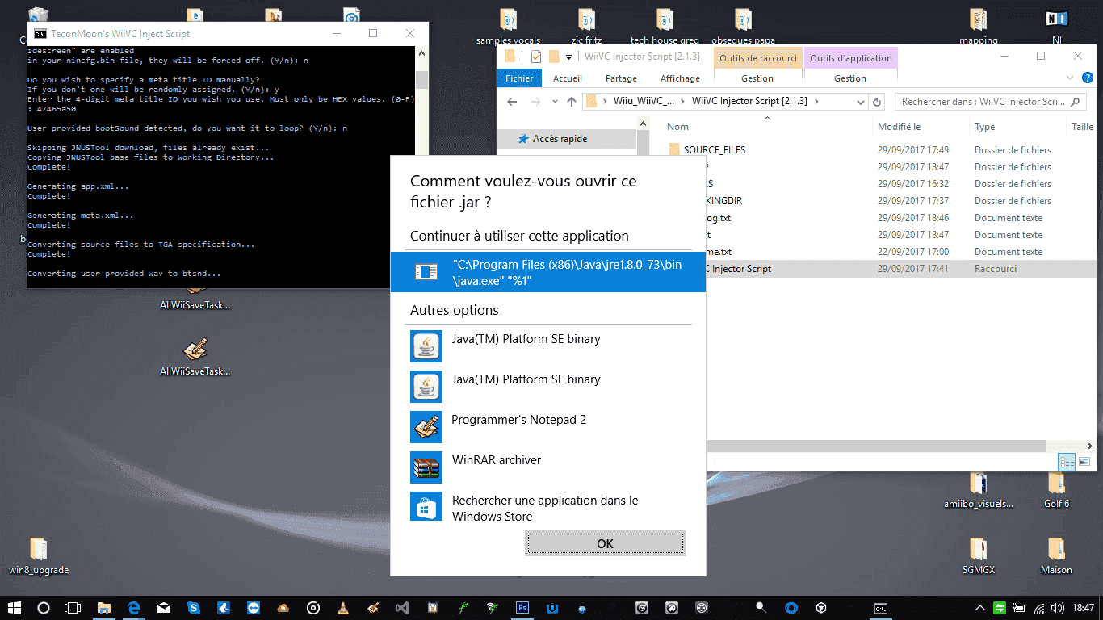Show hidden system tray icons
The image size is (1103, 620).
pos(980,608)
